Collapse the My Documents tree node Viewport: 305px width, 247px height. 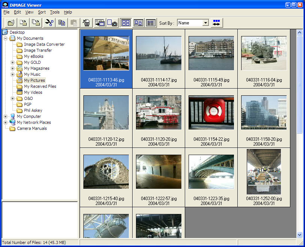point(5,38)
